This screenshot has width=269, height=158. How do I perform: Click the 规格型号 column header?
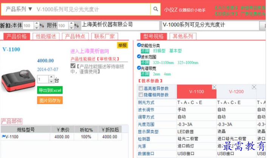tap(26, 130)
